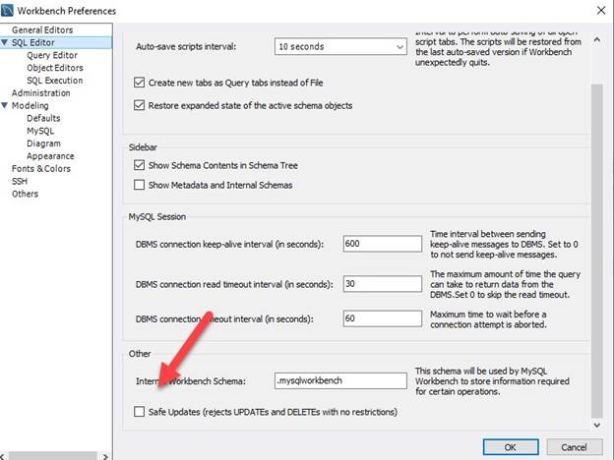Click the MySQL Workbench dolphin title icon

click(x=7, y=10)
